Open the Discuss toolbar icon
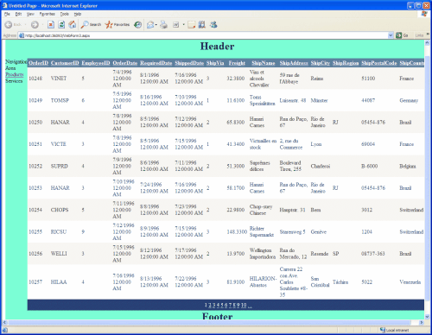432x335 pixels. click(192, 25)
